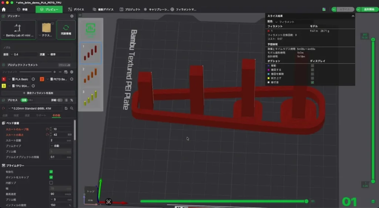Open filament settings gear icon

pos(72,72)
